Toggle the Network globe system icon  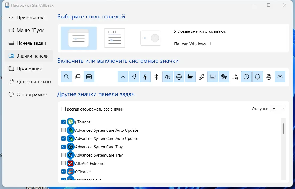(x=179, y=77)
